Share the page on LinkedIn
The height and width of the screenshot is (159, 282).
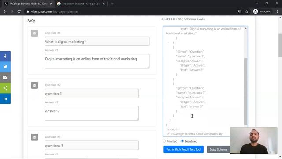pos(5,98)
